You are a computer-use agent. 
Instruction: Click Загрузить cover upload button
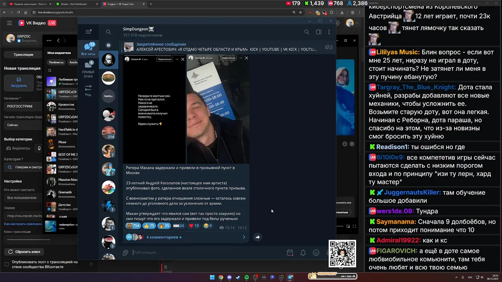tap(19, 83)
